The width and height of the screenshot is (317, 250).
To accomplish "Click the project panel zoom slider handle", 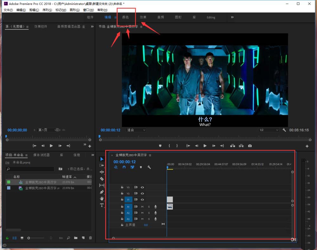I will 29,238.
